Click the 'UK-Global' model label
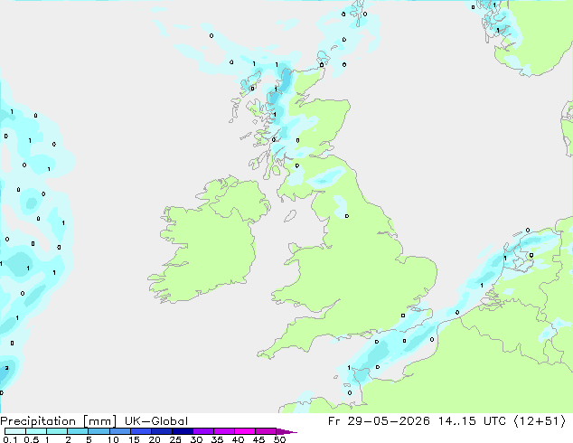Viewport: 573px width, 443px height. coord(156,421)
